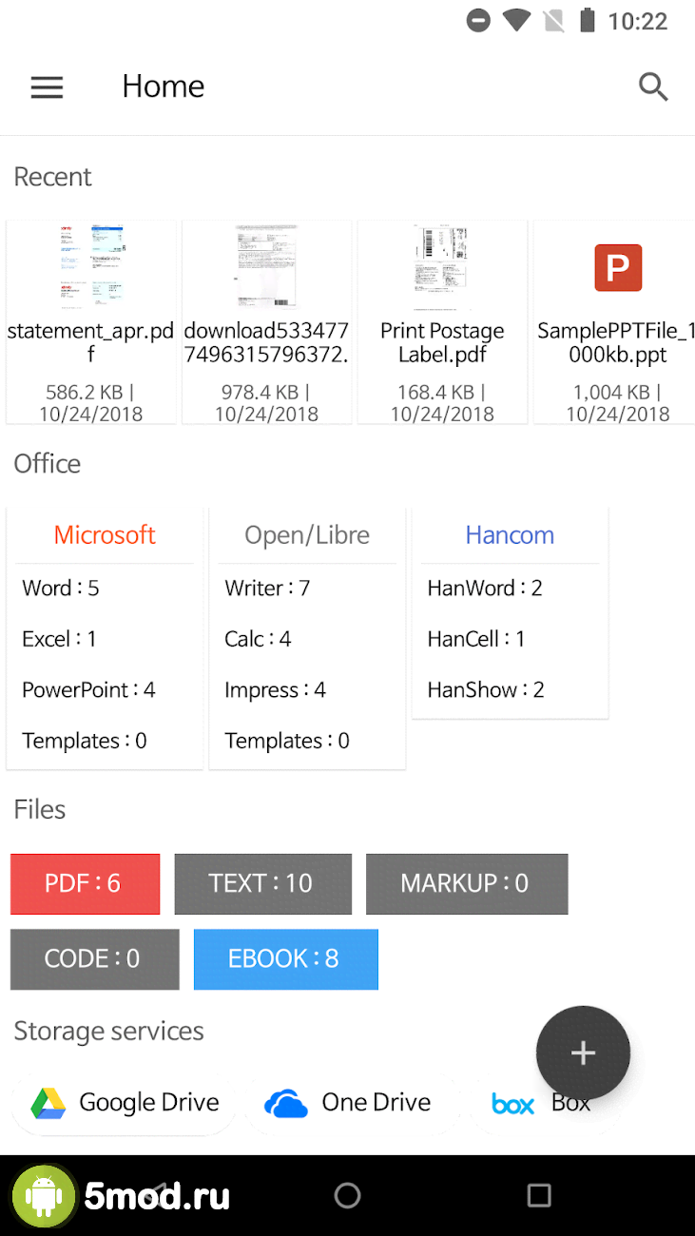Select the CODE files category

coord(93,958)
